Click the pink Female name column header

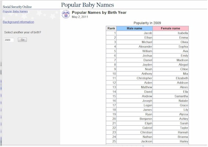[x=170, y=28]
